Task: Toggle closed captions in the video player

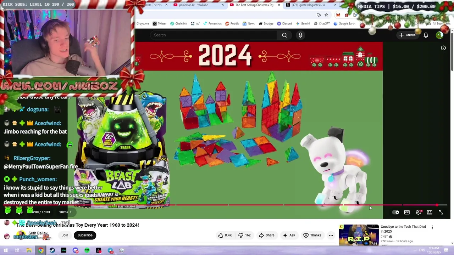Action: coord(407,212)
